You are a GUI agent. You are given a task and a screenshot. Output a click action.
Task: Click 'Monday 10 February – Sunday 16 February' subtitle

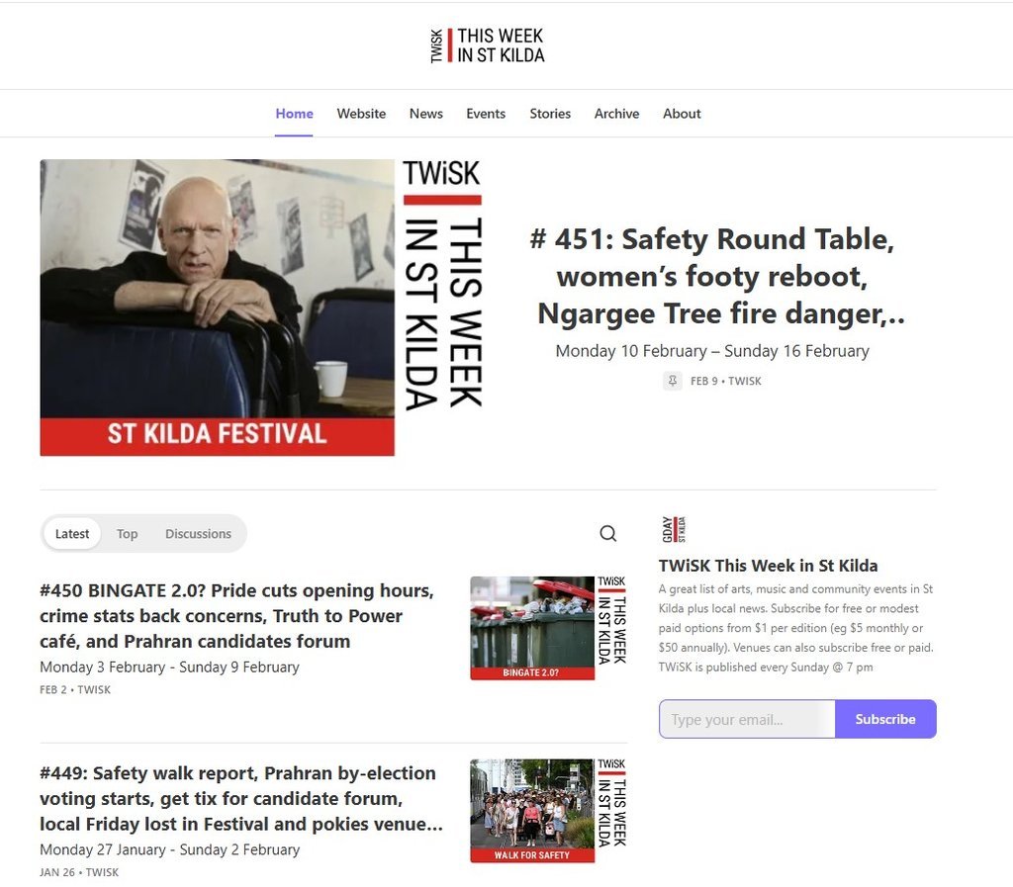(x=712, y=351)
